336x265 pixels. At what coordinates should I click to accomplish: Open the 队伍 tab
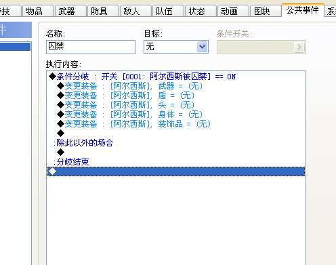pyautogui.click(x=168, y=11)
